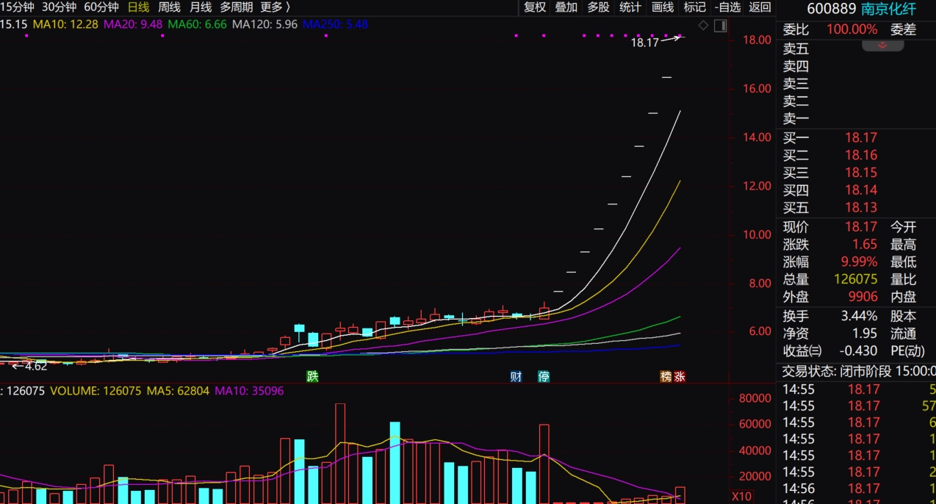Click the blue 财 event marker
936x504 pixels.
pos(516,377)
